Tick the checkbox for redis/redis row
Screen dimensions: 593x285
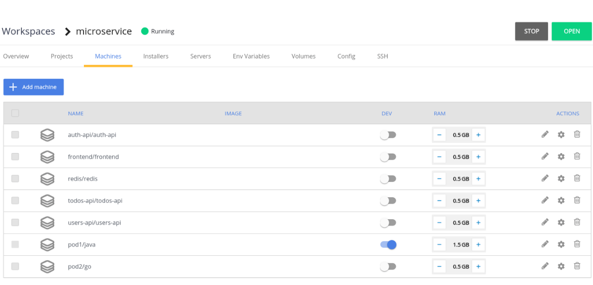(x=15, y=178)
